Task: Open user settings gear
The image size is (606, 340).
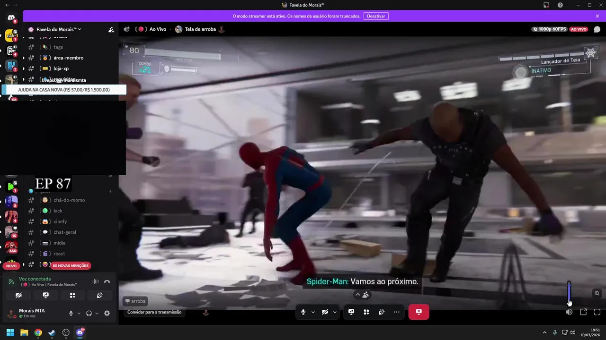Action: (x=107, y=313)
